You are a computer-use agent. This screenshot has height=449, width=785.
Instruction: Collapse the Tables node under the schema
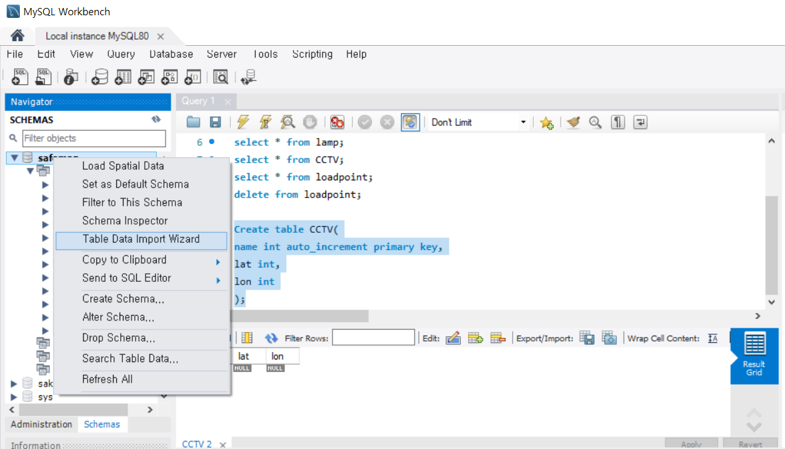pos(30,171)
